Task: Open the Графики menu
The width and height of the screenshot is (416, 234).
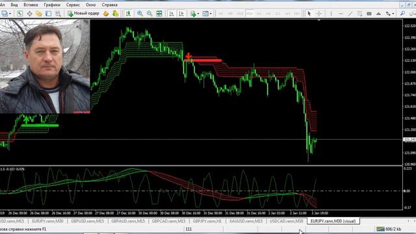Action: click(52, 5)
